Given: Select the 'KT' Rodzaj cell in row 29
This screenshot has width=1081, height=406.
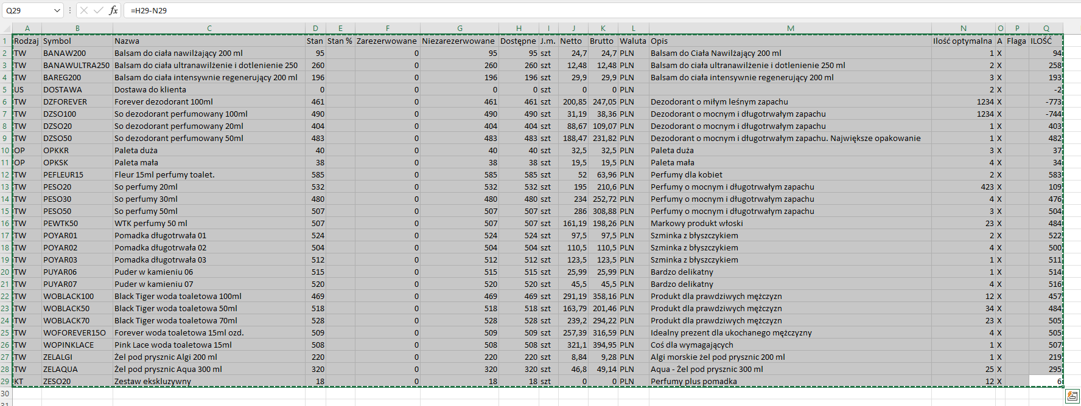Looking at the screenshot, I should click(27, 381).
